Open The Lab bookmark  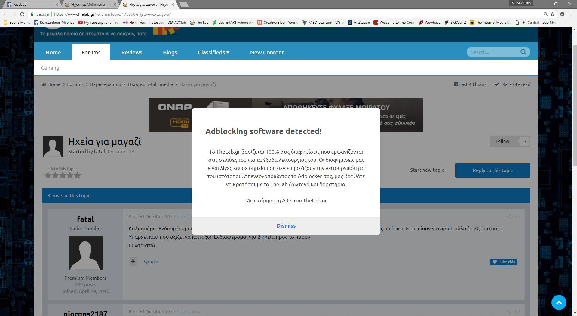[199, 23]
